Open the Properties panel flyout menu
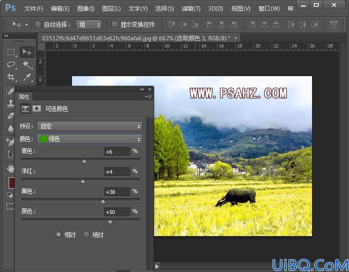 point(148,96)
